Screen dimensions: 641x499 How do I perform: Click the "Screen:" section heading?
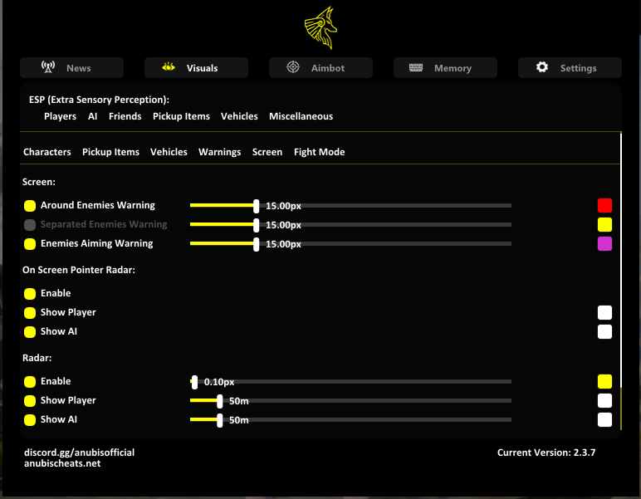39,182
